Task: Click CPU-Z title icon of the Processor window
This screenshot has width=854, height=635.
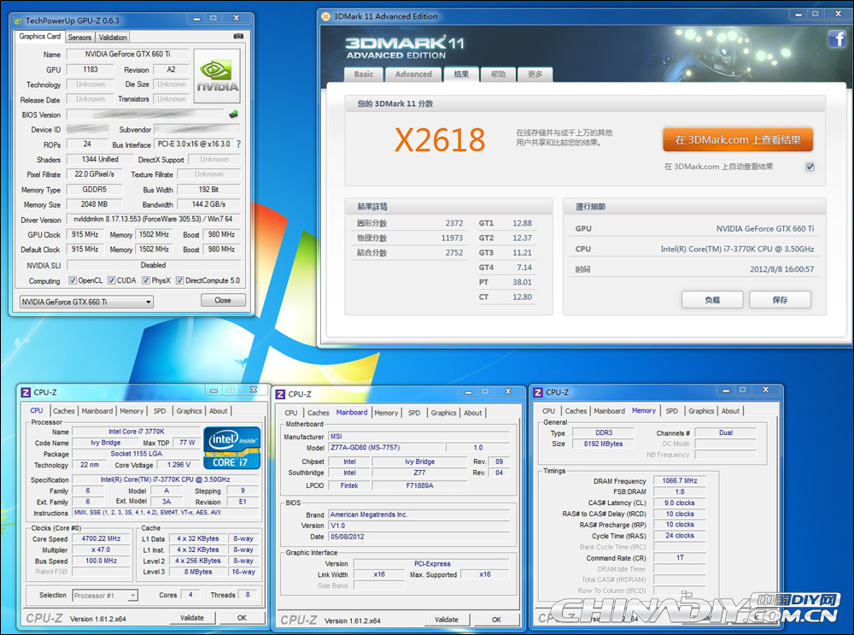Action: pyautogui.click(x=26, y=392)
